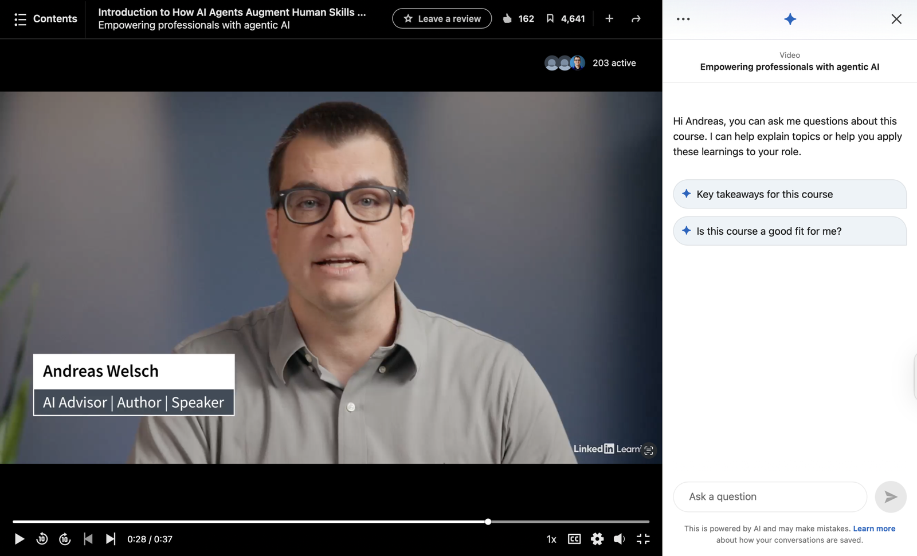This screenshot has width=917, height=556.
Task: Skip to the next video
Action: (x=111, y=539)
